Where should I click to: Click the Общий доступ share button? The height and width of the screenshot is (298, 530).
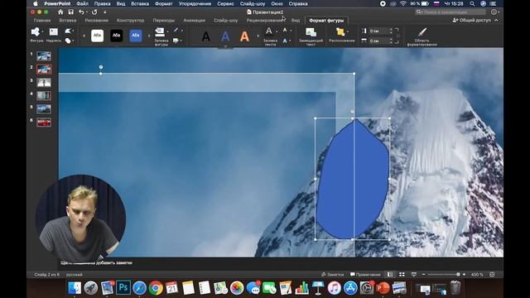(472, 20)
